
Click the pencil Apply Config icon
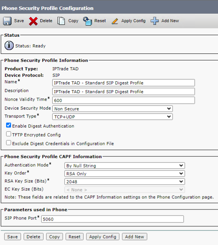point(115,21)
